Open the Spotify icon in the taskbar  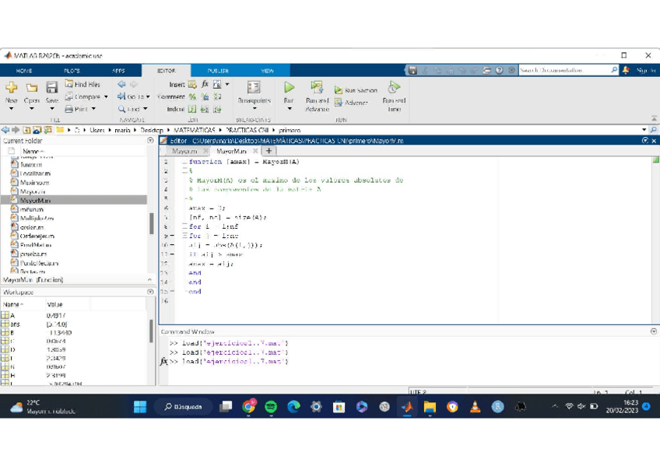(x=271, y=406)
